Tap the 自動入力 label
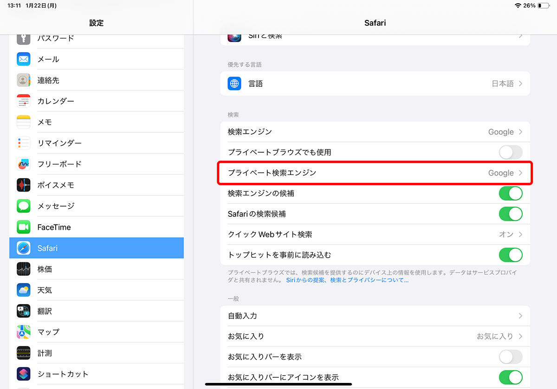557x389 pixels. 242,316
